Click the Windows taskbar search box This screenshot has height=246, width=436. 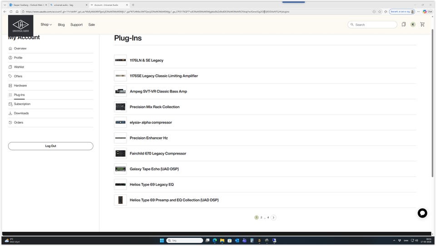click(x=185, y=241)
